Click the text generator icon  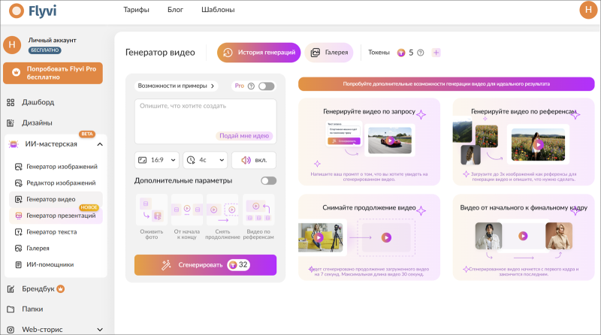[18, 232]
